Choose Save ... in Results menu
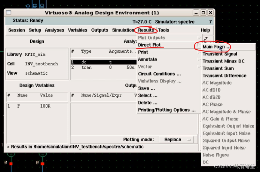The width and height of the screenshot is (260, 172). point(169,88)
